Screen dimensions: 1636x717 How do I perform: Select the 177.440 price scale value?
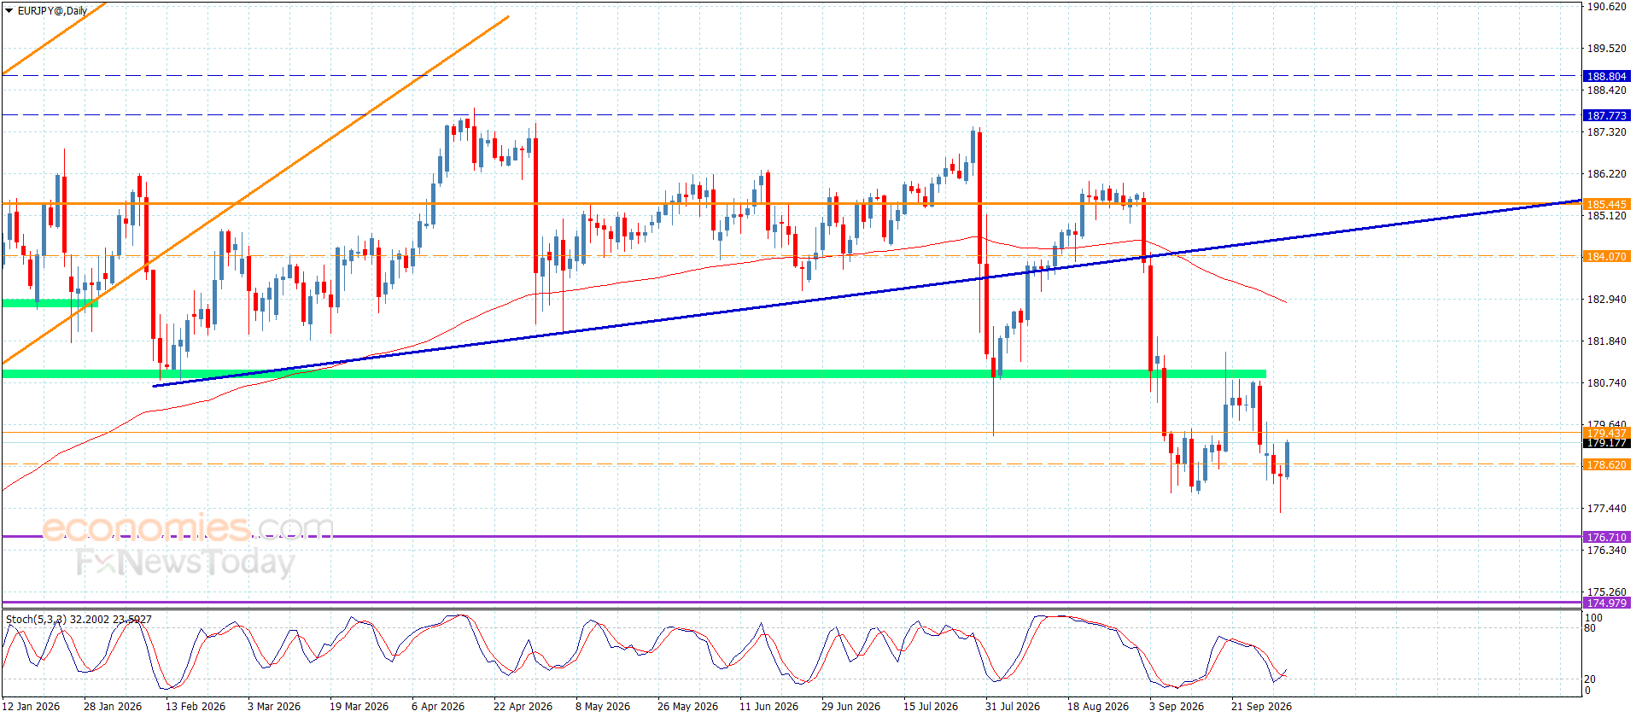click(1606, 508)
